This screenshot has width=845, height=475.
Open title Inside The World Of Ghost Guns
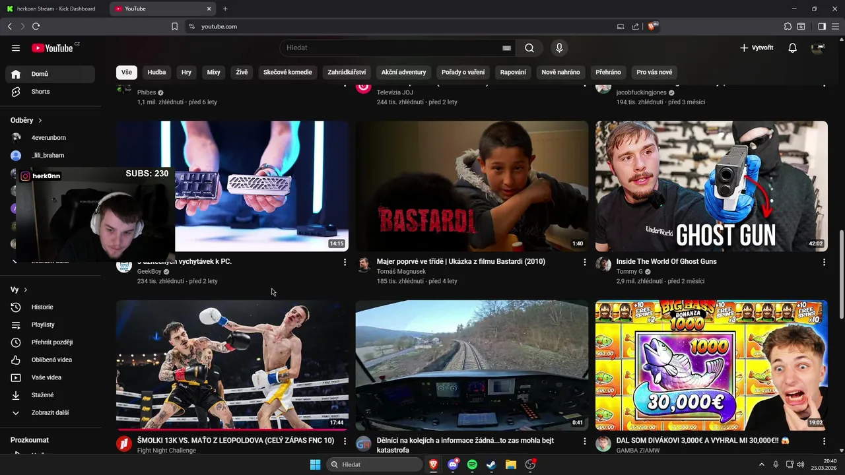coord(666,261)
